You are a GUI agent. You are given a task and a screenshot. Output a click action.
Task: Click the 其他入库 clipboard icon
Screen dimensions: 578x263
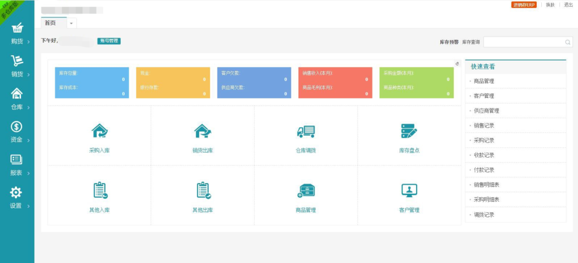coord(99,191)
